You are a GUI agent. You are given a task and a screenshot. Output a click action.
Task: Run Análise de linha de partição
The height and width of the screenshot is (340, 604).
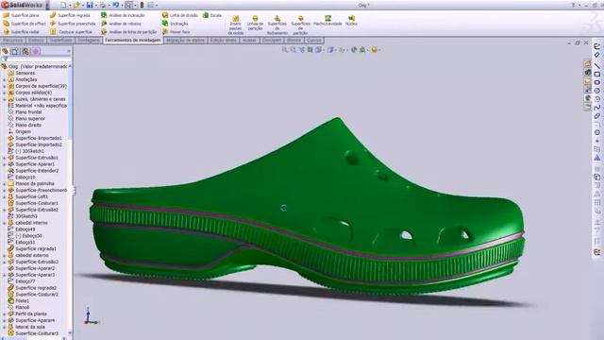(128, 32)
